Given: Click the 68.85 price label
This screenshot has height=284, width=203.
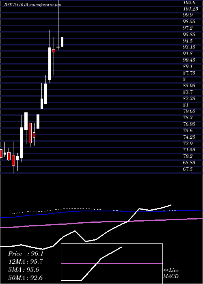Looking at the screenshot, I should click(189, 163).
